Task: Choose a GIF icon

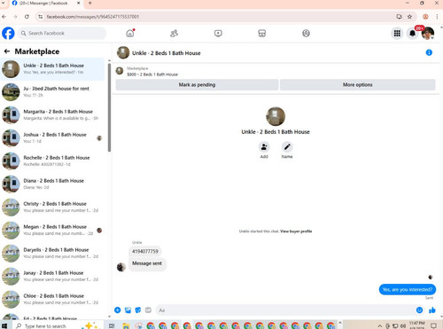Action: coord(148,310)
